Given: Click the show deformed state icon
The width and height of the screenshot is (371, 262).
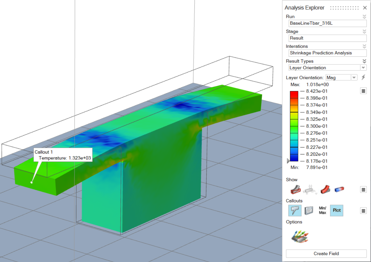Looking at the screenshot, I should (x=325, y=189).
